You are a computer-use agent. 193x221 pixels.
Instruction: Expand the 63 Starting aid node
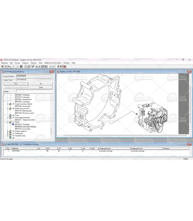(x=7, y=133)
